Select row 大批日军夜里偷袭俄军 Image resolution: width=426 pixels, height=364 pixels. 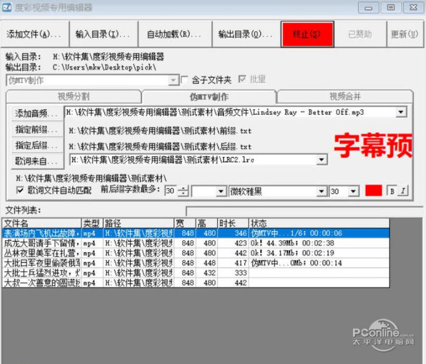point(195,263)
